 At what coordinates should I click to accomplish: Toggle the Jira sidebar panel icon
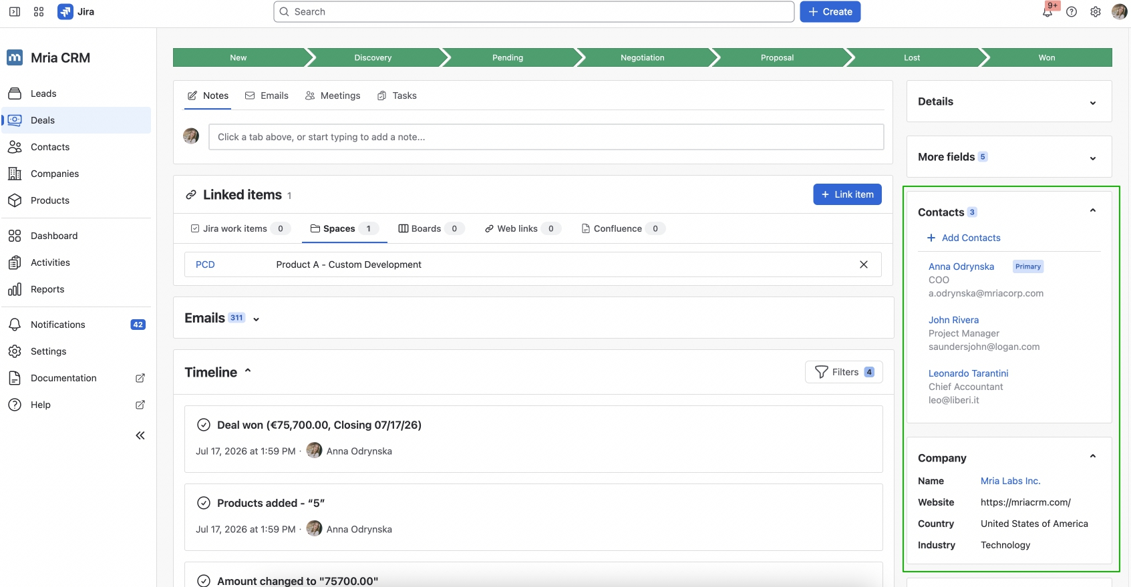pyautogui.click(x=15, y=11)
